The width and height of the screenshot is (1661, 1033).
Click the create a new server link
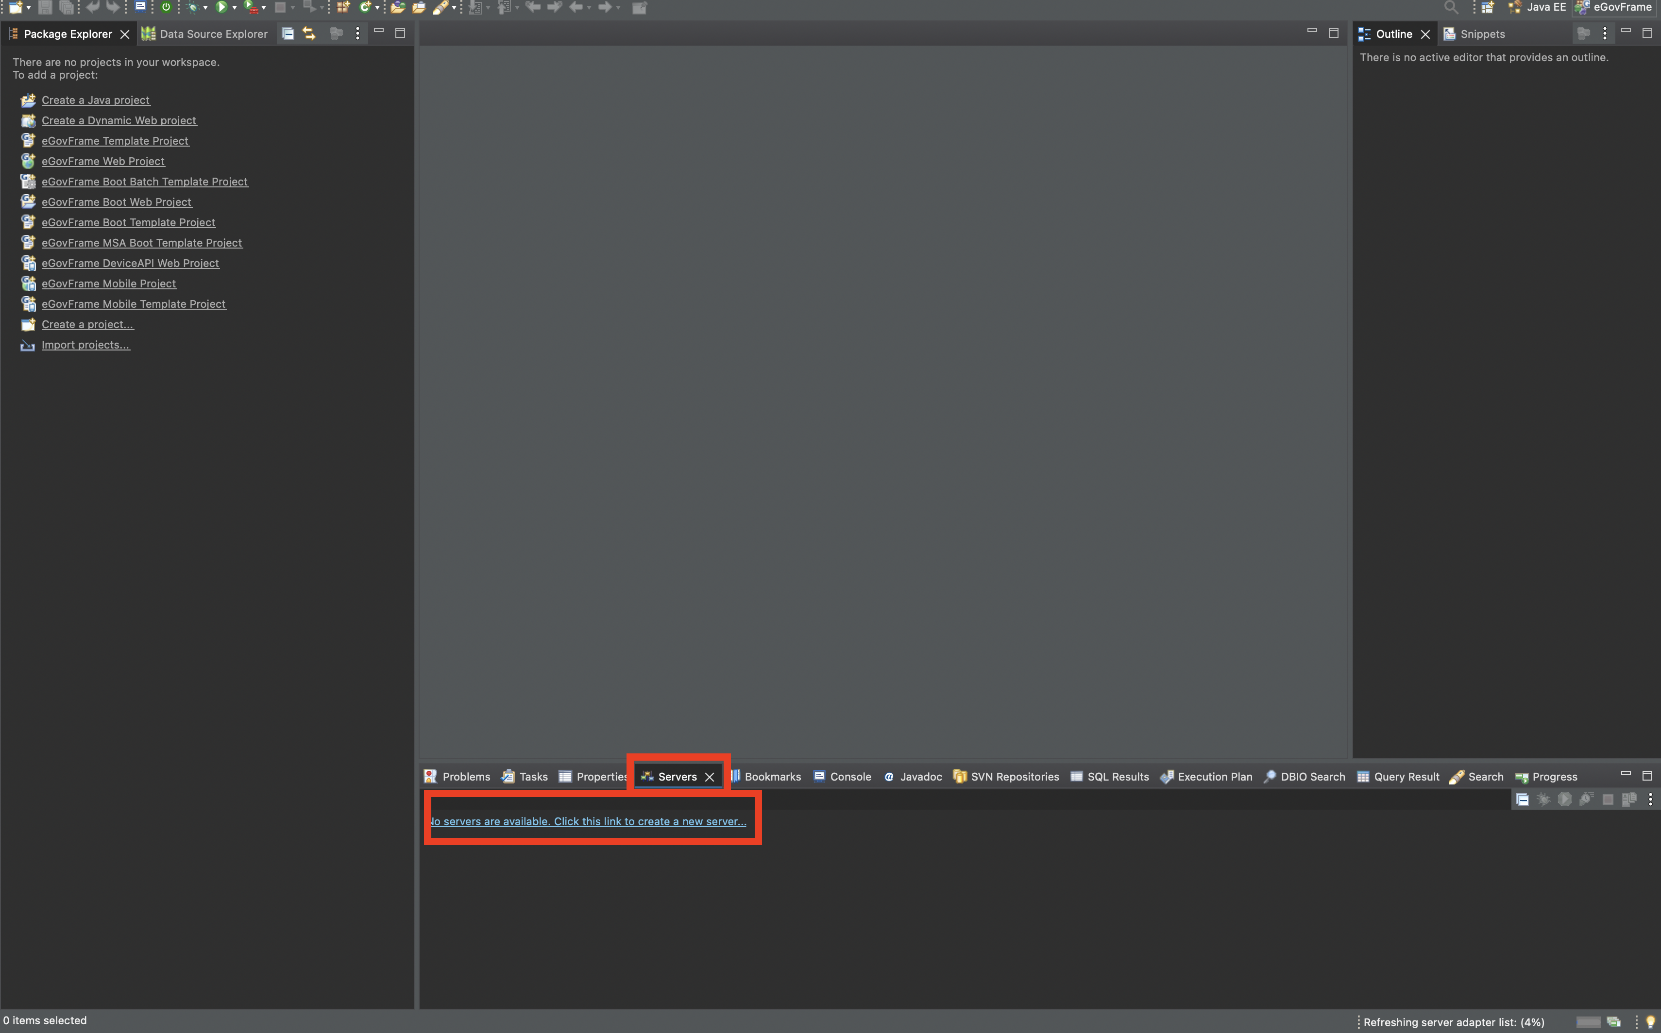[589, 821]
